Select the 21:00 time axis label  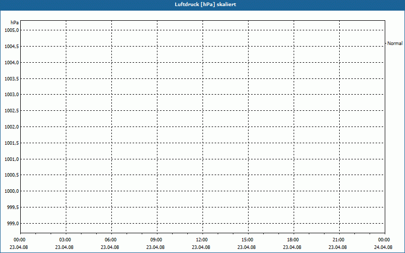[339, 240]
